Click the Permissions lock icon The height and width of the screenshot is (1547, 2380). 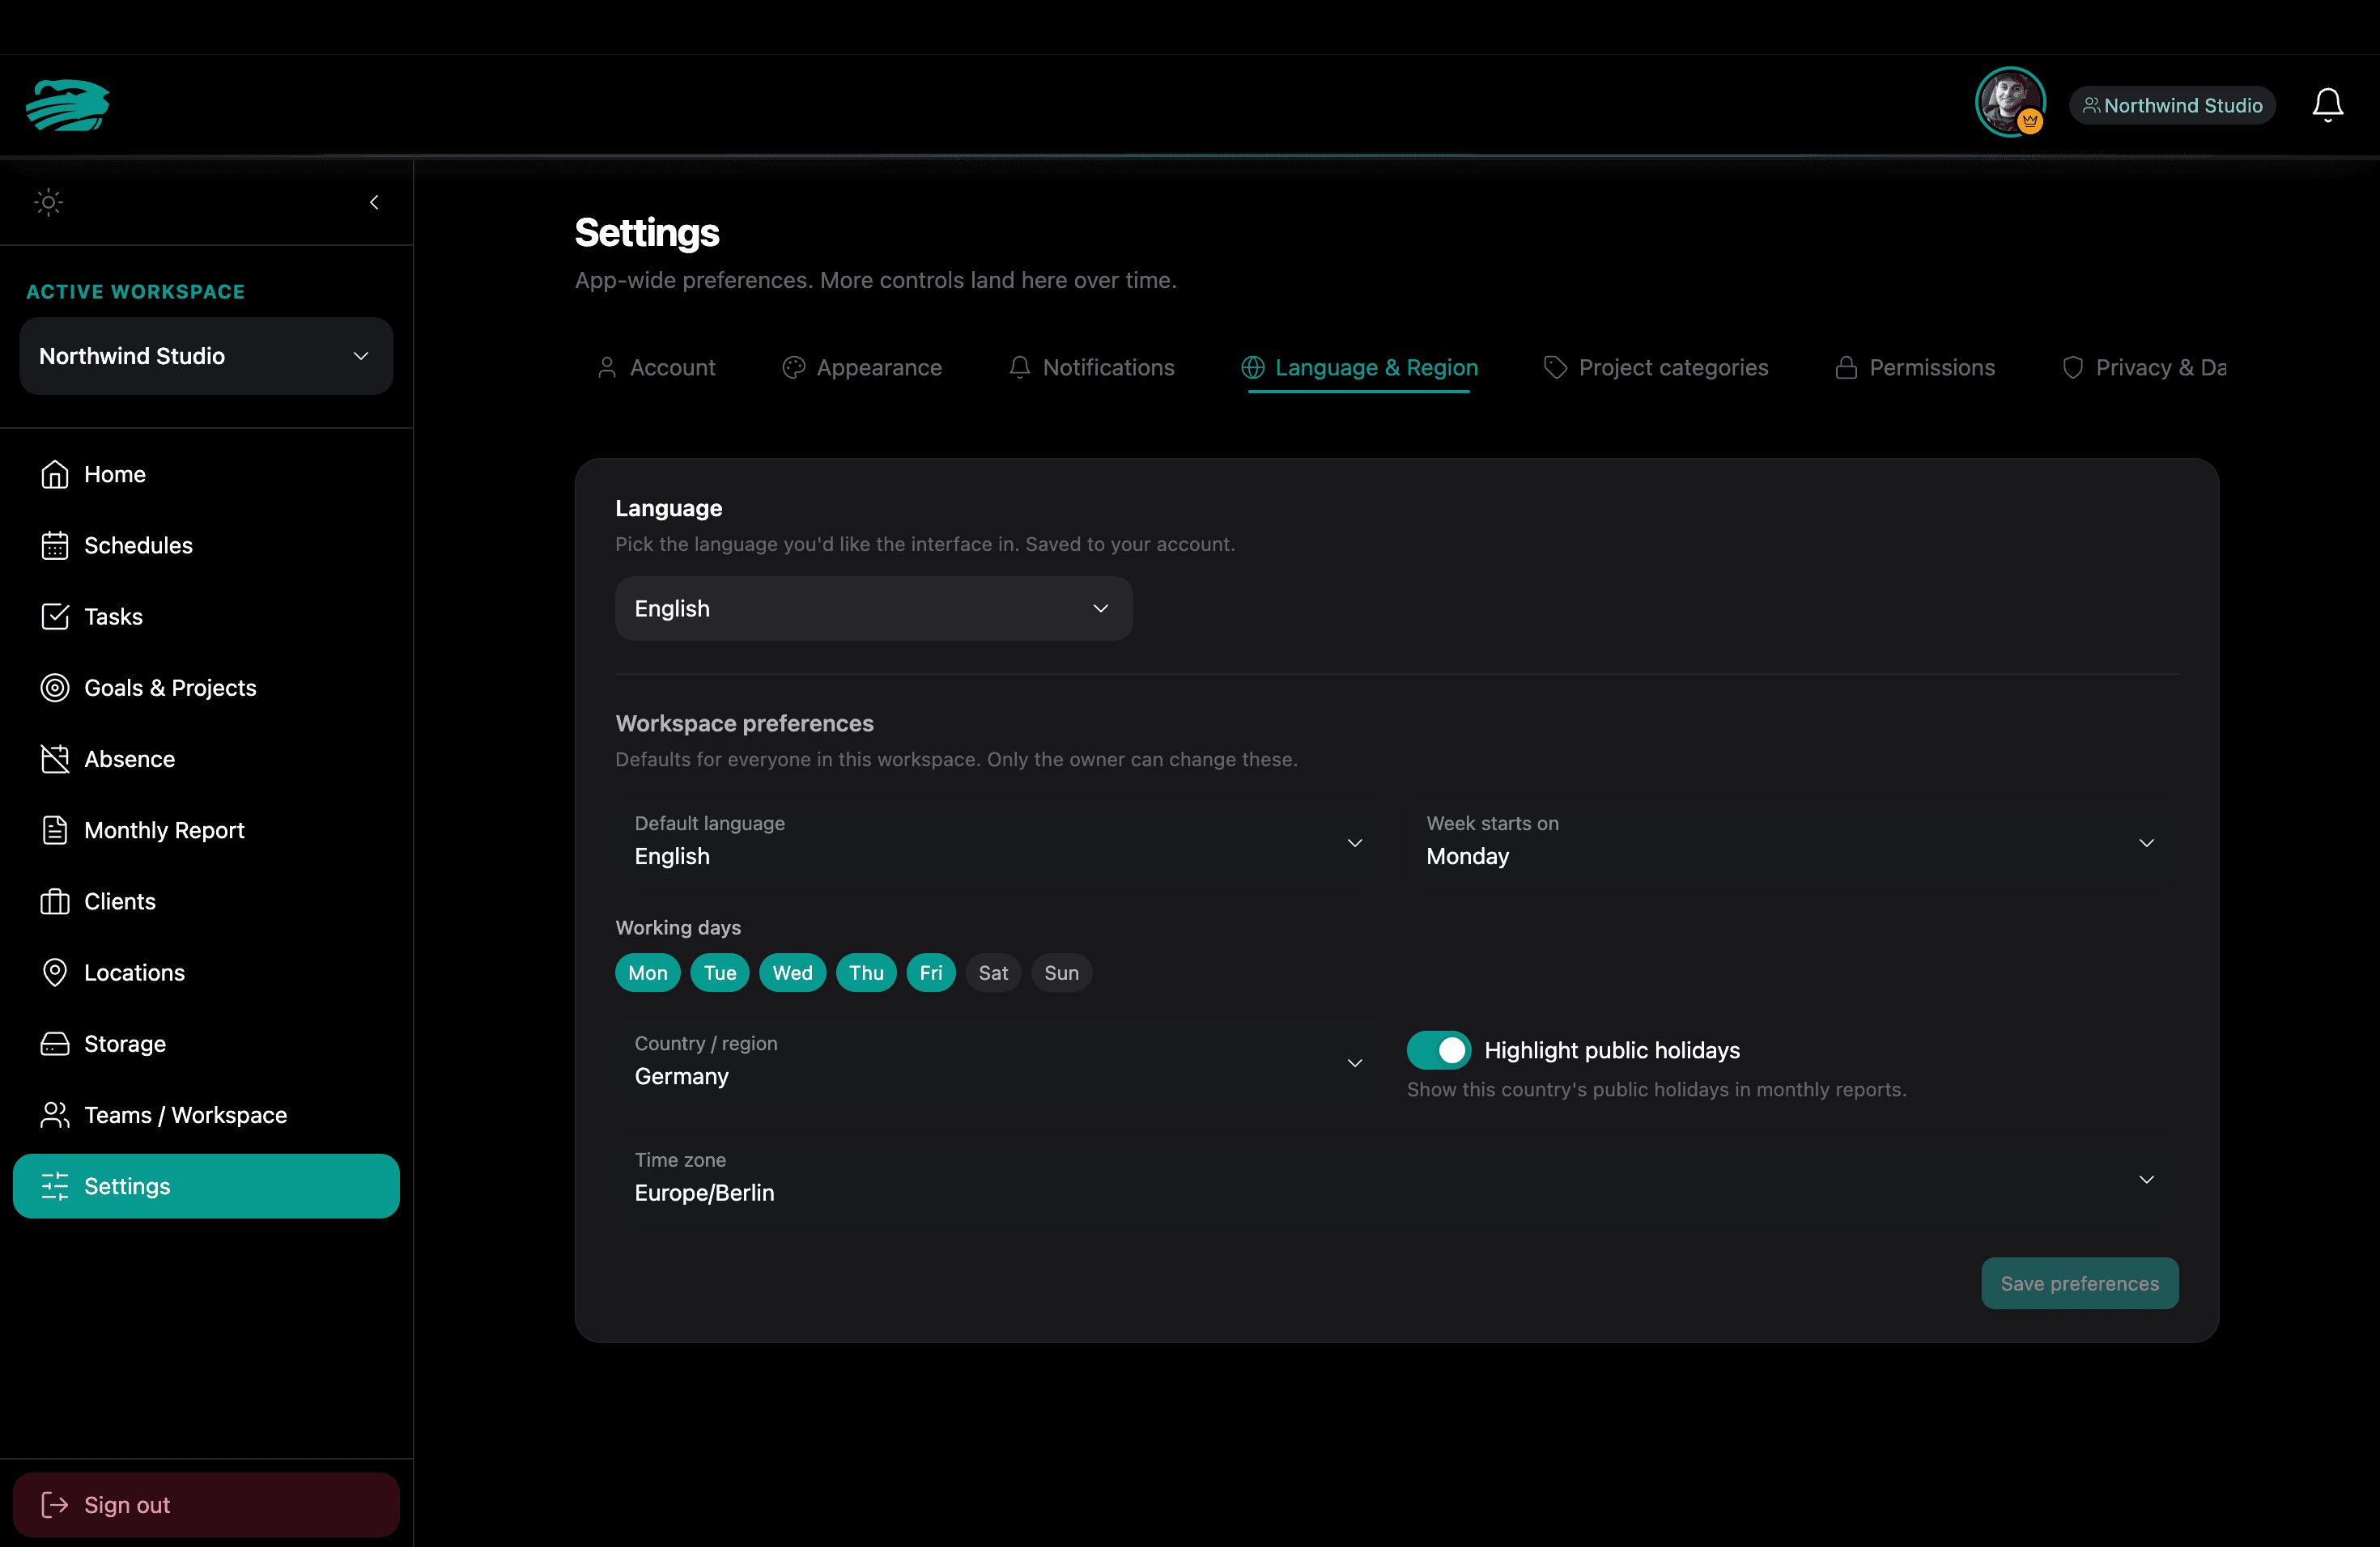pyautogui.click(x=1846, y=368)
